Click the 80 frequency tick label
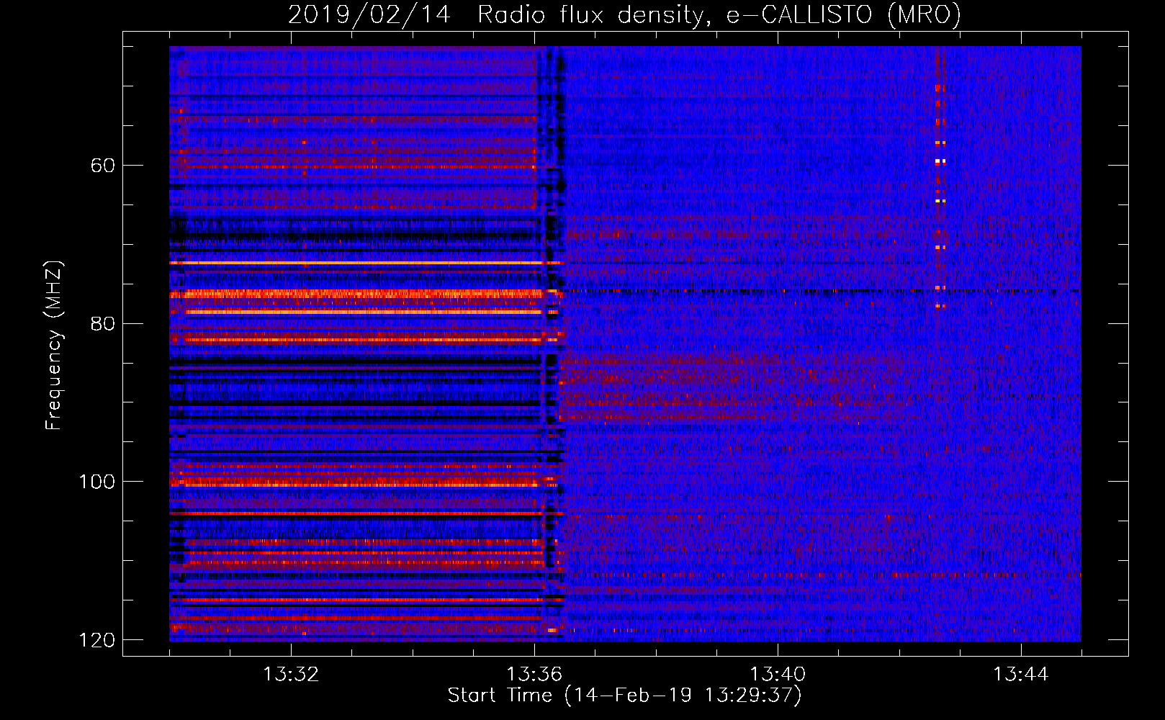 coord(103,323)
